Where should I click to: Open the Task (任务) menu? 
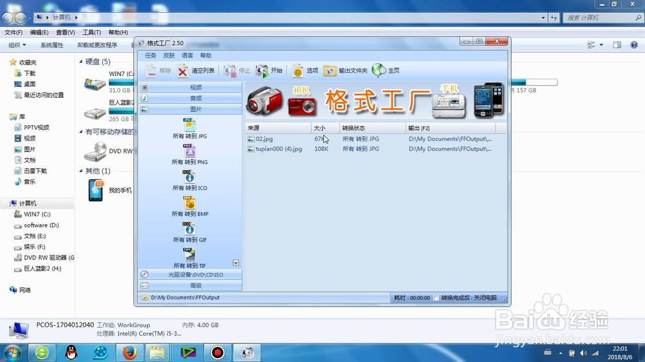pos(150,55)
